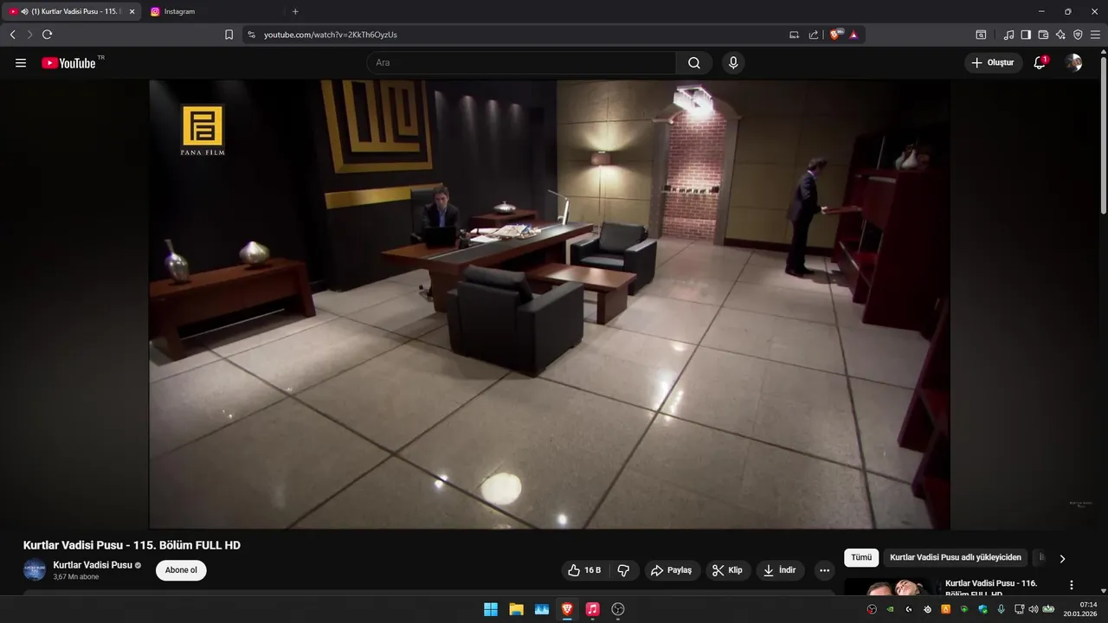Open the YouTube guide hamburger menu
Screen dimensions: 1108x623
pos(21,63)
